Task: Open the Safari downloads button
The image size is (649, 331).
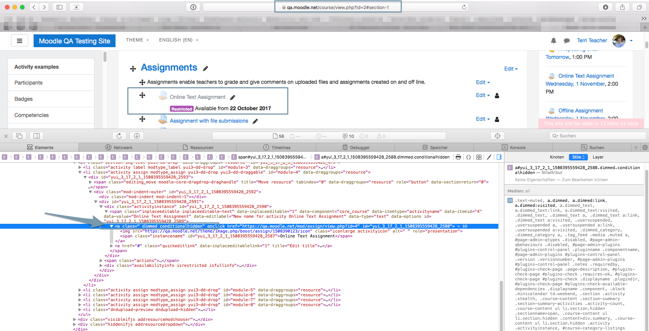Action: [606, 7]
